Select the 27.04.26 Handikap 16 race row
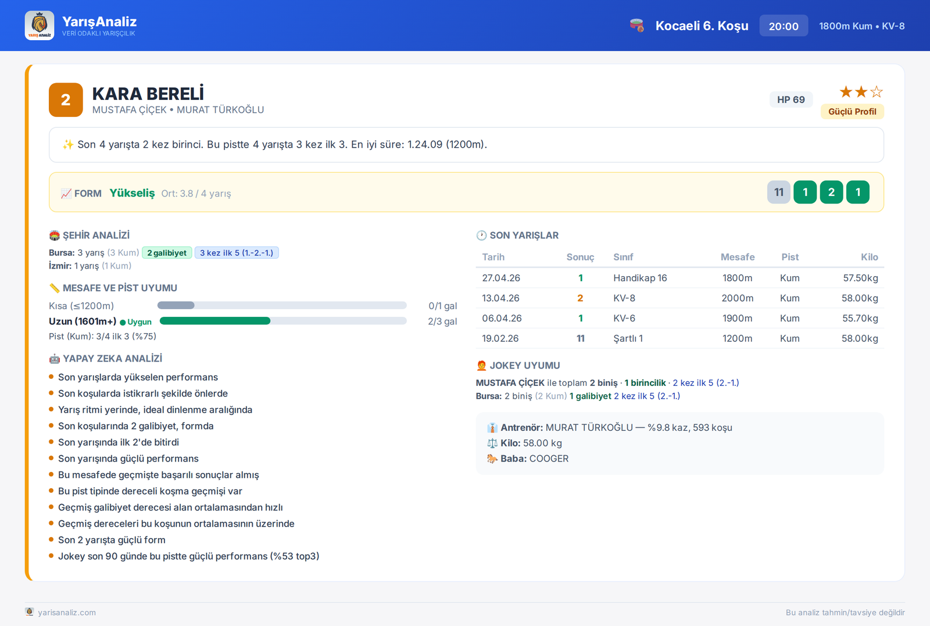Screen dimensions: 930x626 679,278
